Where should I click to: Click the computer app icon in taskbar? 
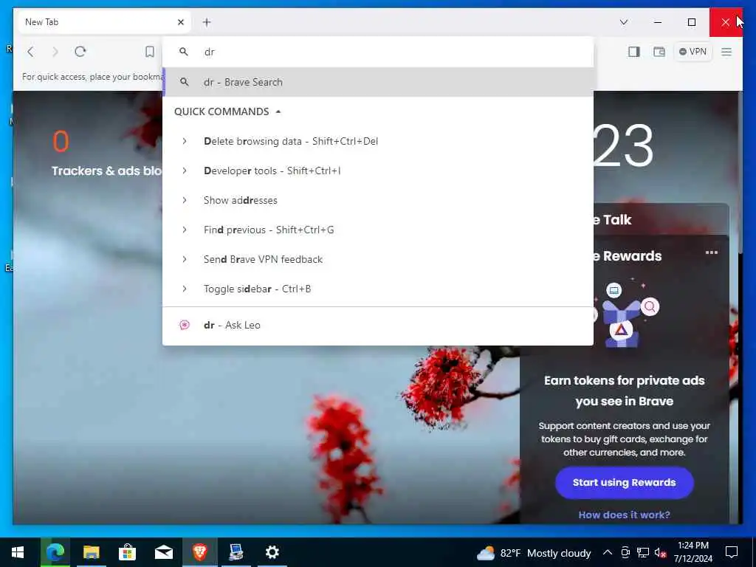236,552
